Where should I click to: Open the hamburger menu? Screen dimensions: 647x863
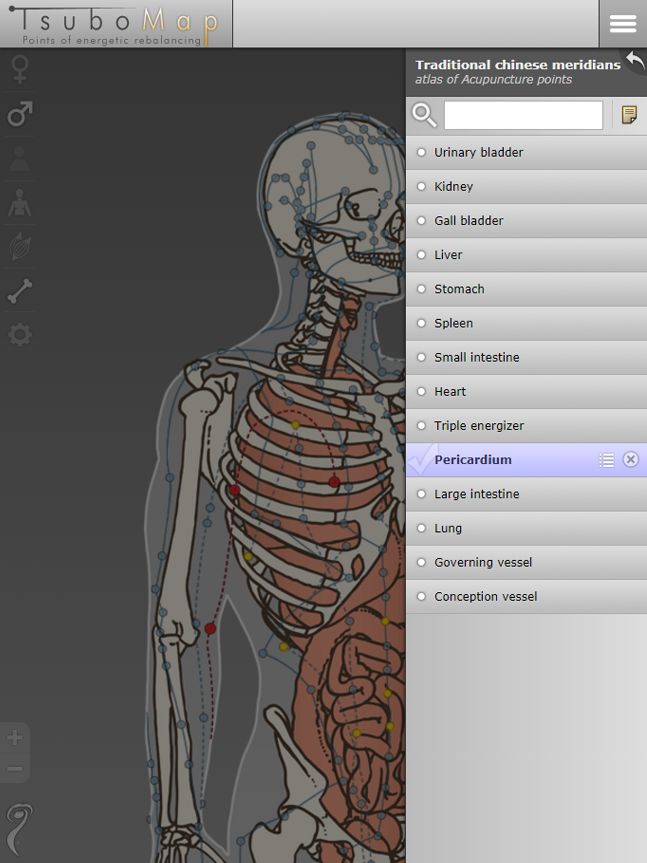(x=623, y=24)
